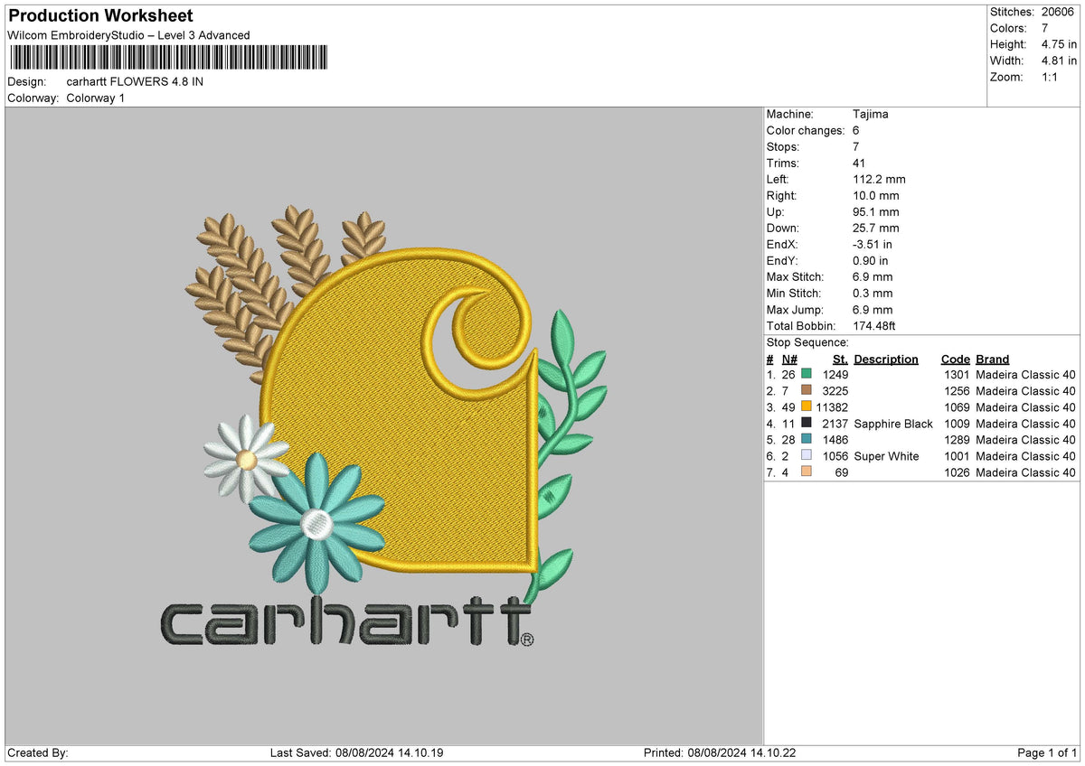Click stitch count 69 in stop row 7

(842, 472)
